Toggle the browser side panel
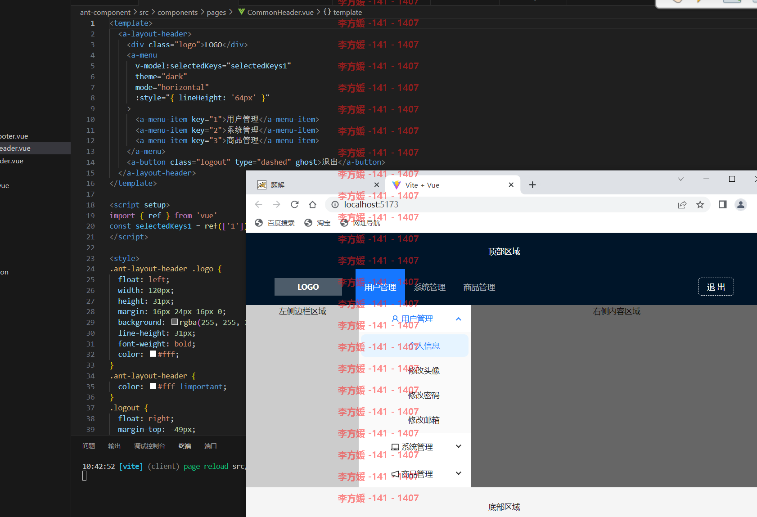The width and height of the screenshot is (757, 517). tap(723, 204)
